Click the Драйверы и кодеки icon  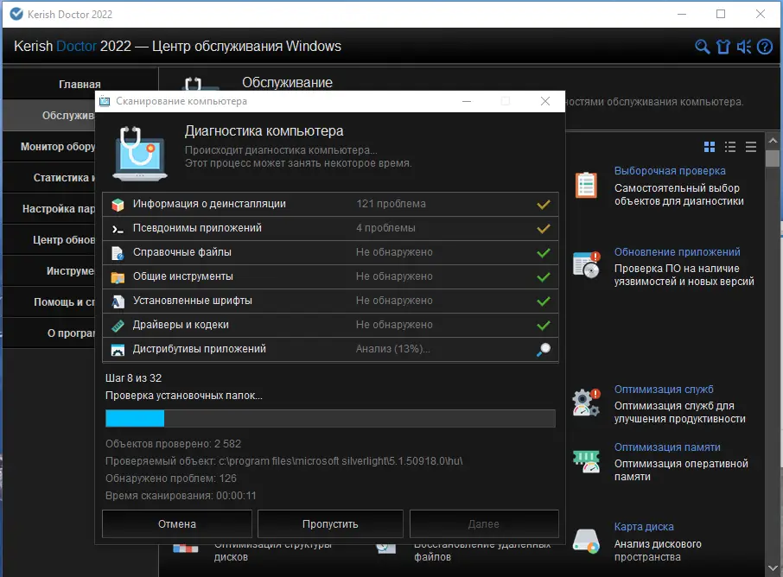click(x=118, y=326)
